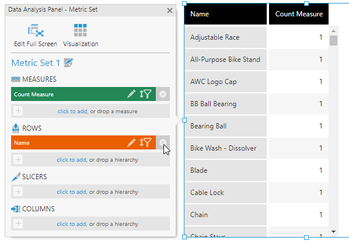Image resolution: width=349 pixels, height=244 pixels.
Task: Click plus box in Columns section
Action: point(18,224)
